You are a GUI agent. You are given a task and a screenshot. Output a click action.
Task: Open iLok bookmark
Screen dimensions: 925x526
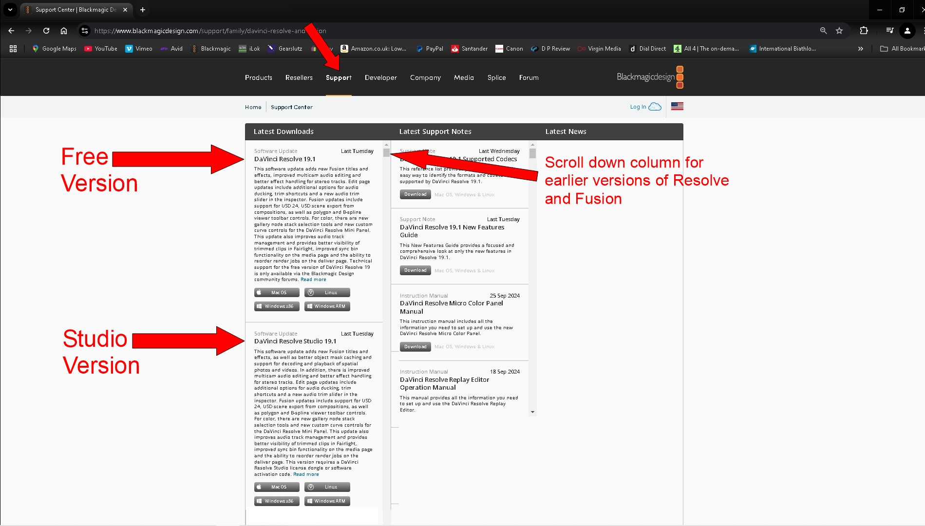[x=249, y=49]
